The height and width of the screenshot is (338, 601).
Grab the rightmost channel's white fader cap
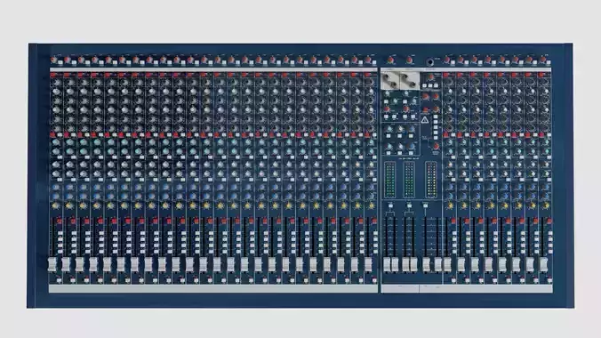543,264
